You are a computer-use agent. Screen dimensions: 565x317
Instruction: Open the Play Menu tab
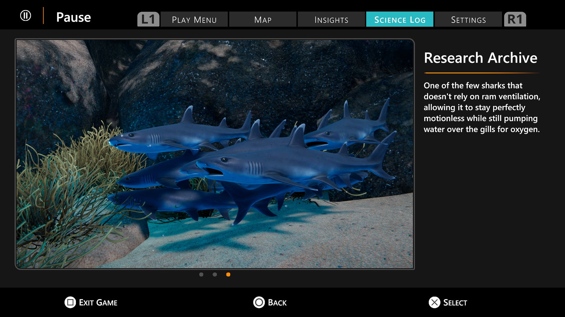click(194, 20)
